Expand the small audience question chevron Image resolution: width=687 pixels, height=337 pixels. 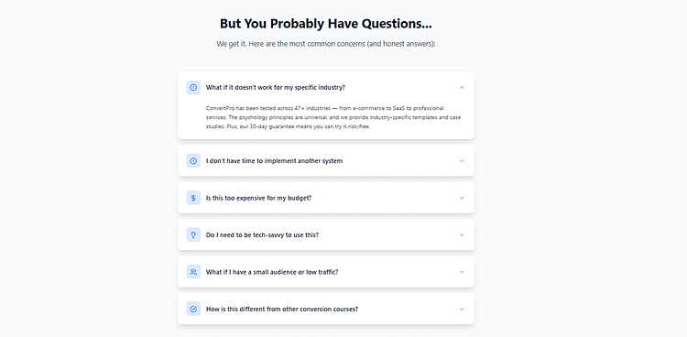462,272
